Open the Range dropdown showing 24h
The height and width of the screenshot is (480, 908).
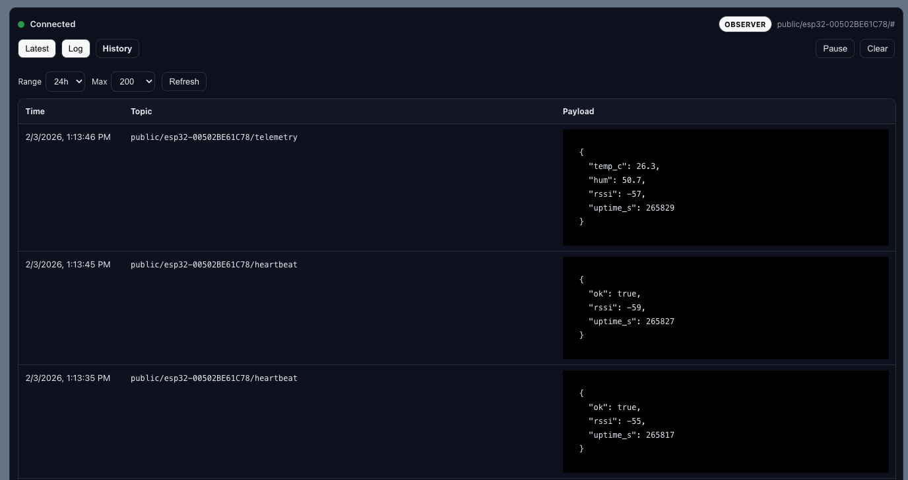[x=65, y=82]
